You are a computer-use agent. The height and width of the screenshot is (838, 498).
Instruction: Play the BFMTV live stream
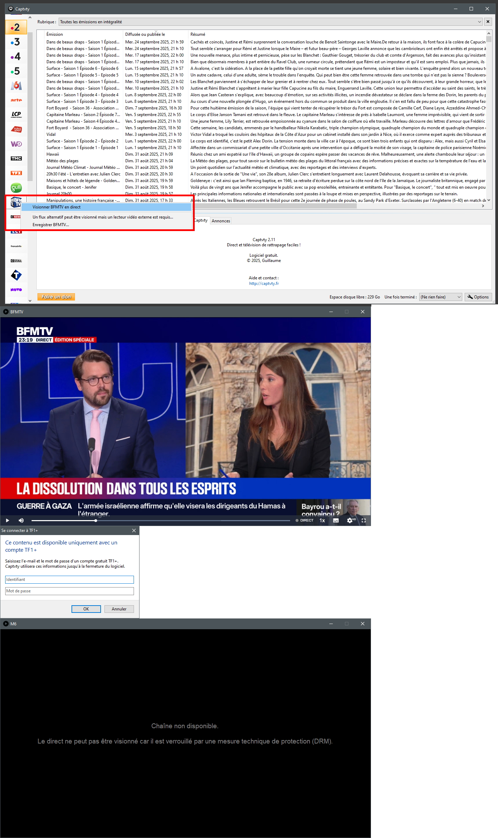pos(7,520)
